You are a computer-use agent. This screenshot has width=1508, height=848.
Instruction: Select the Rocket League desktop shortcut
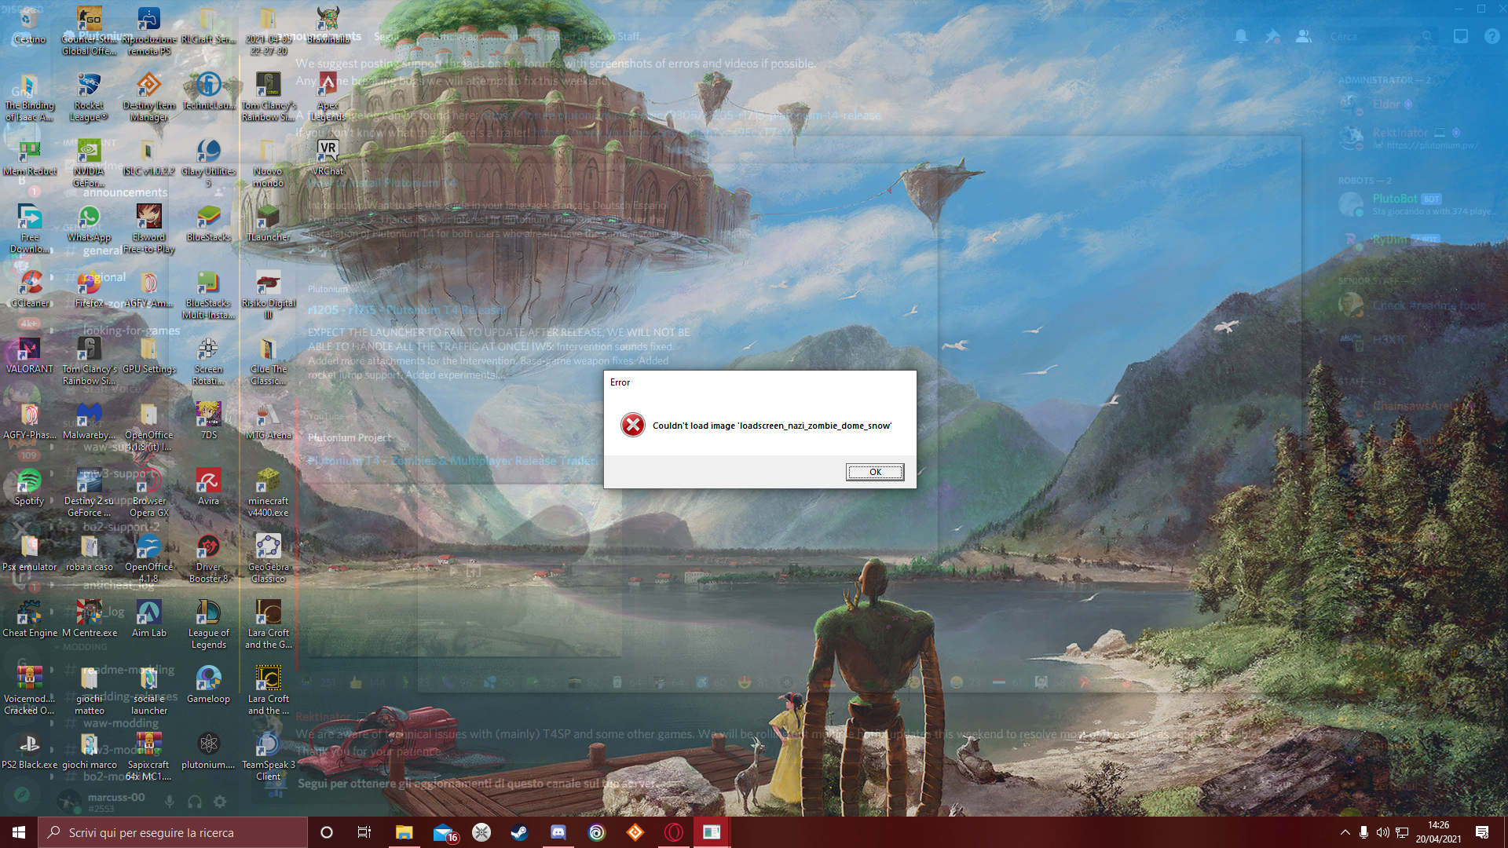click(89, 97)
